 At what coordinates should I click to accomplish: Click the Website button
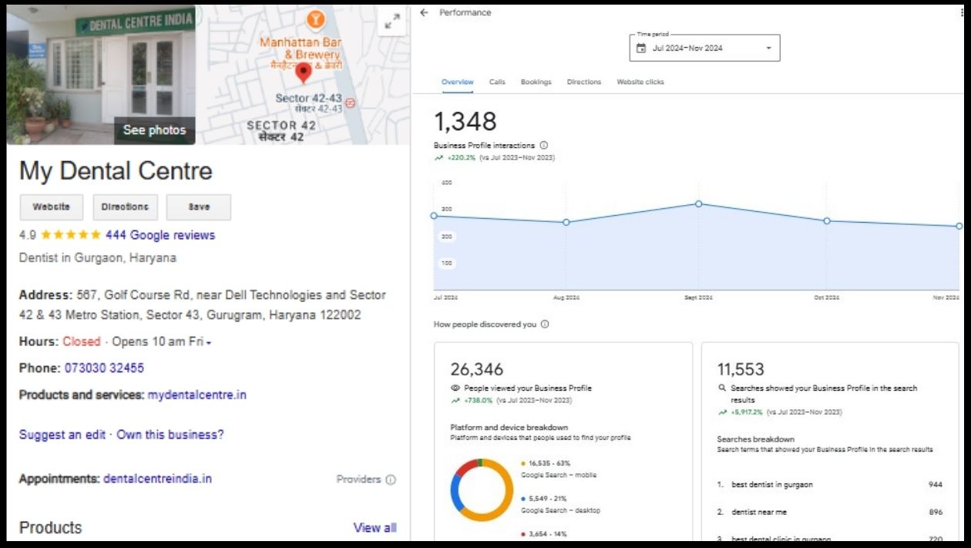(52, 207)
